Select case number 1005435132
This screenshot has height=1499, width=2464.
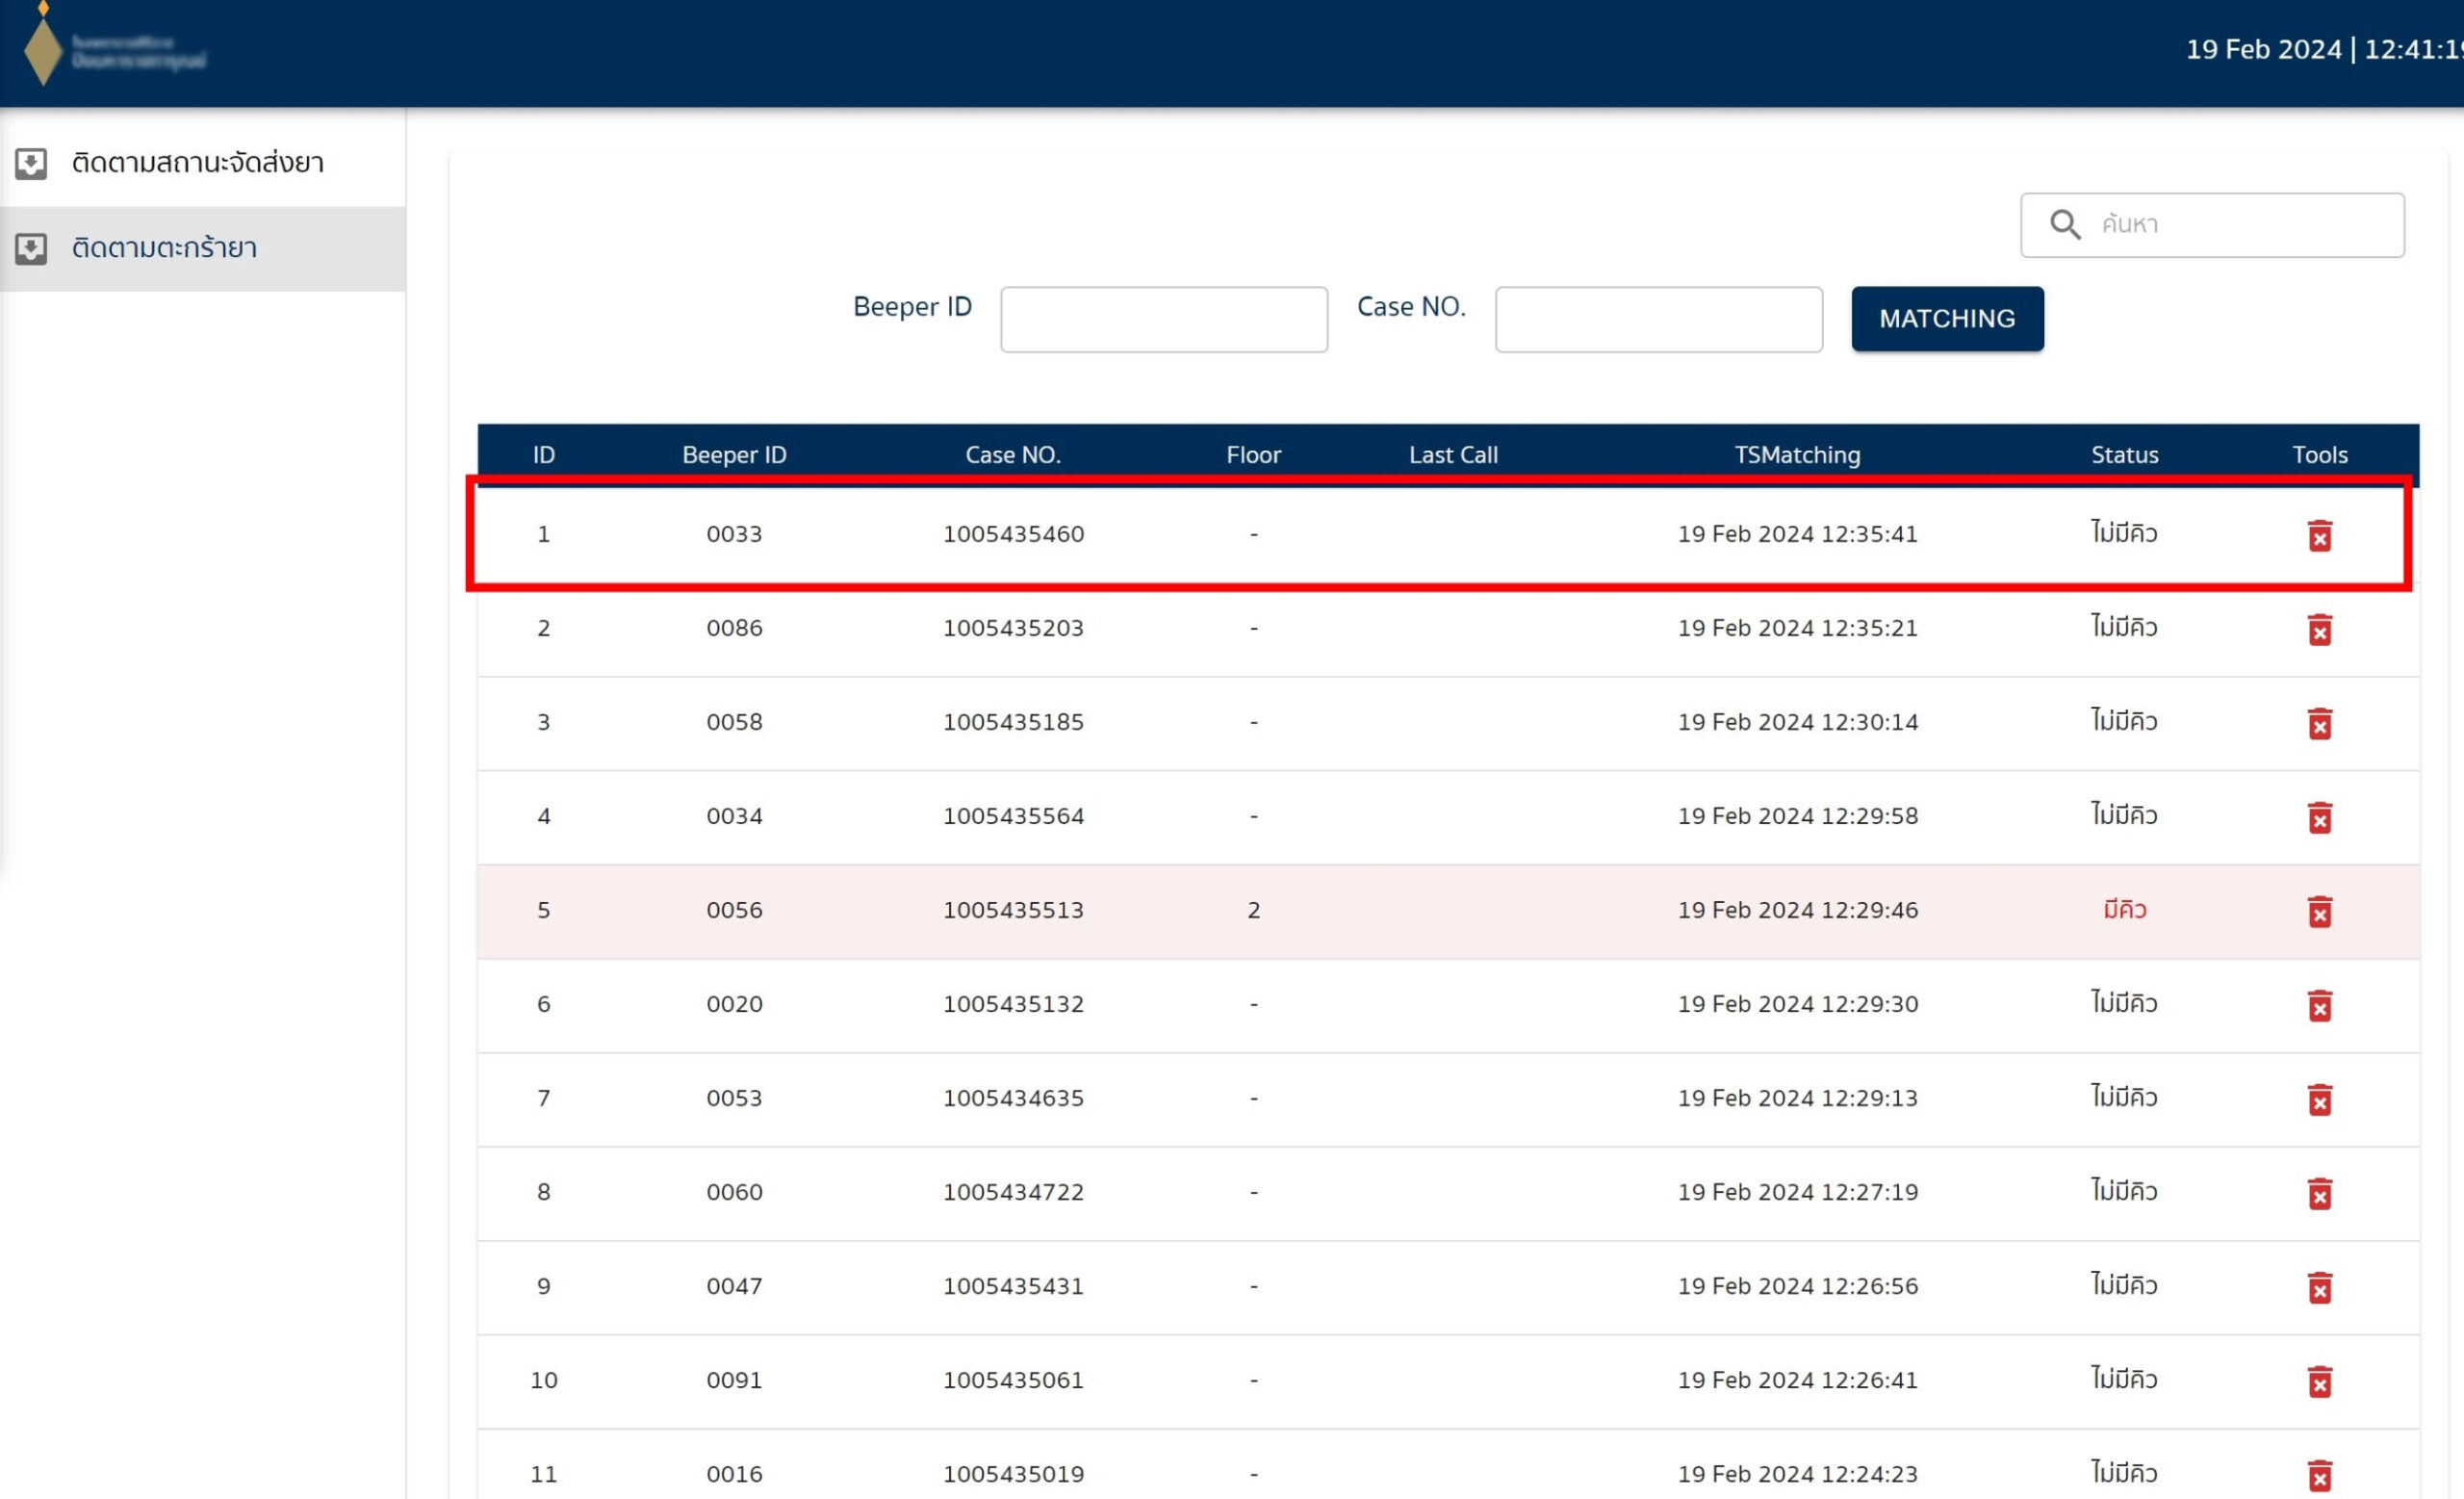[1013, 1004]
